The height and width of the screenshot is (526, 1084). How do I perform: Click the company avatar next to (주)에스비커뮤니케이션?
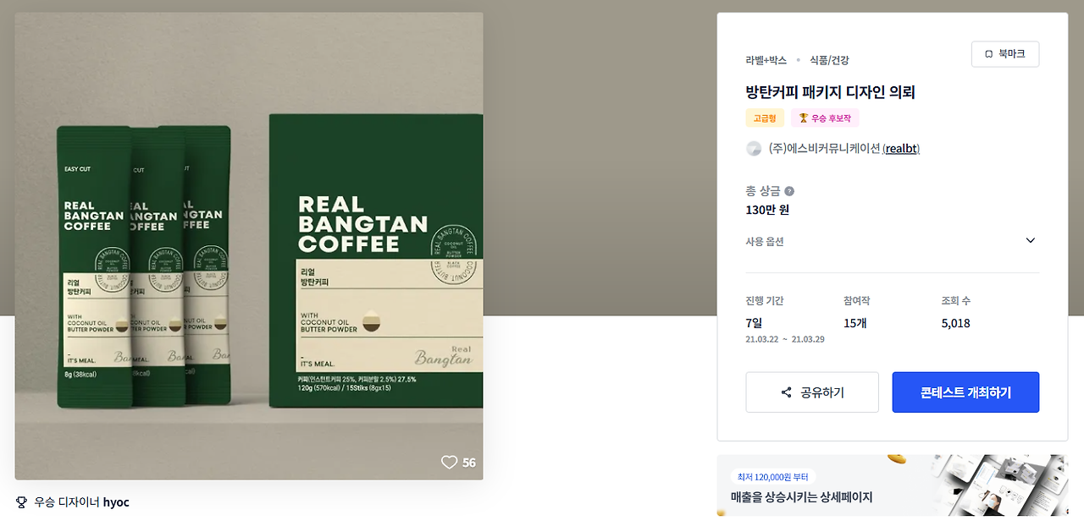(x=754, y=149)
